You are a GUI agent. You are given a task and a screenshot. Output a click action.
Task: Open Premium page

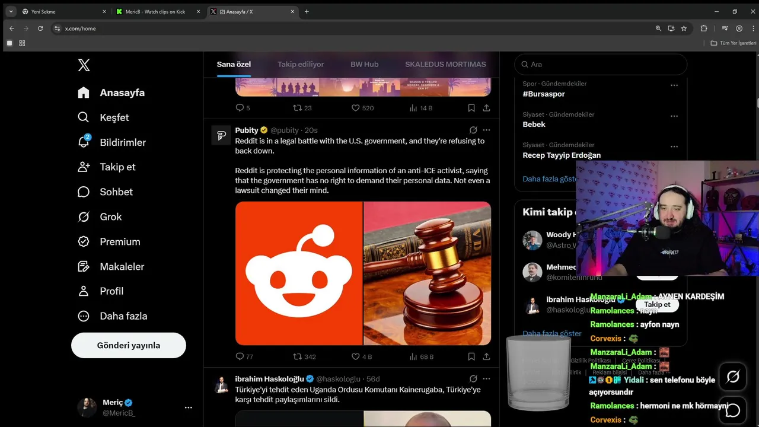(x=109, y=242)
